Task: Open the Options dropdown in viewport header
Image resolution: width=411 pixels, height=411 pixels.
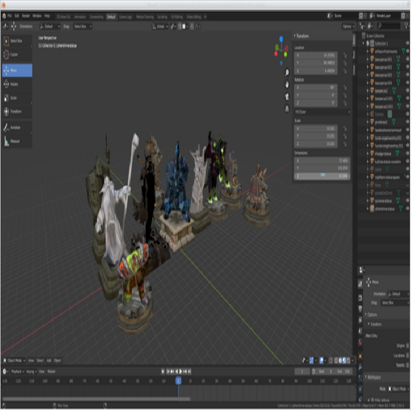Action: point(348,27)
